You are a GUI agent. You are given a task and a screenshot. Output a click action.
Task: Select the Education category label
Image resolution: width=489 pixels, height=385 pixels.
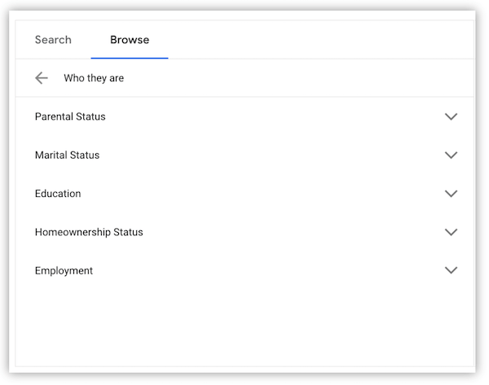[x=58, y=194]
